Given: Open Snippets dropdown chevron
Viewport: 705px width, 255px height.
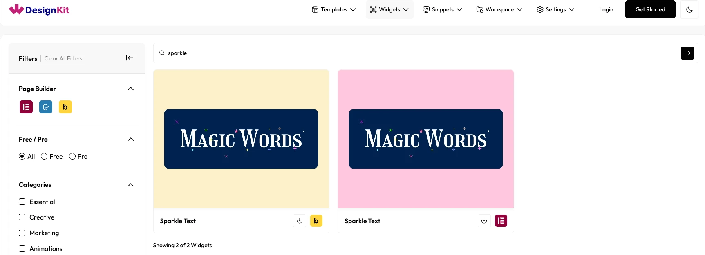Looking at the screenshot, I should click(x=459, y=9).
